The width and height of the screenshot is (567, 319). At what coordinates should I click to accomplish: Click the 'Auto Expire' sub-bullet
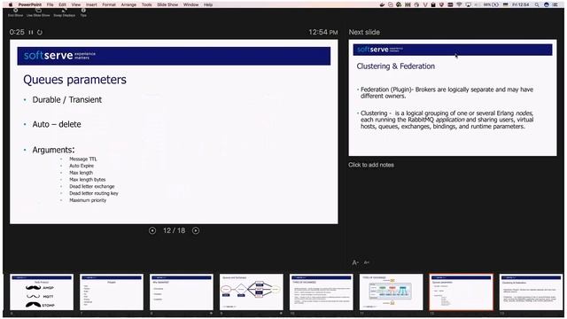pos(82,166)
